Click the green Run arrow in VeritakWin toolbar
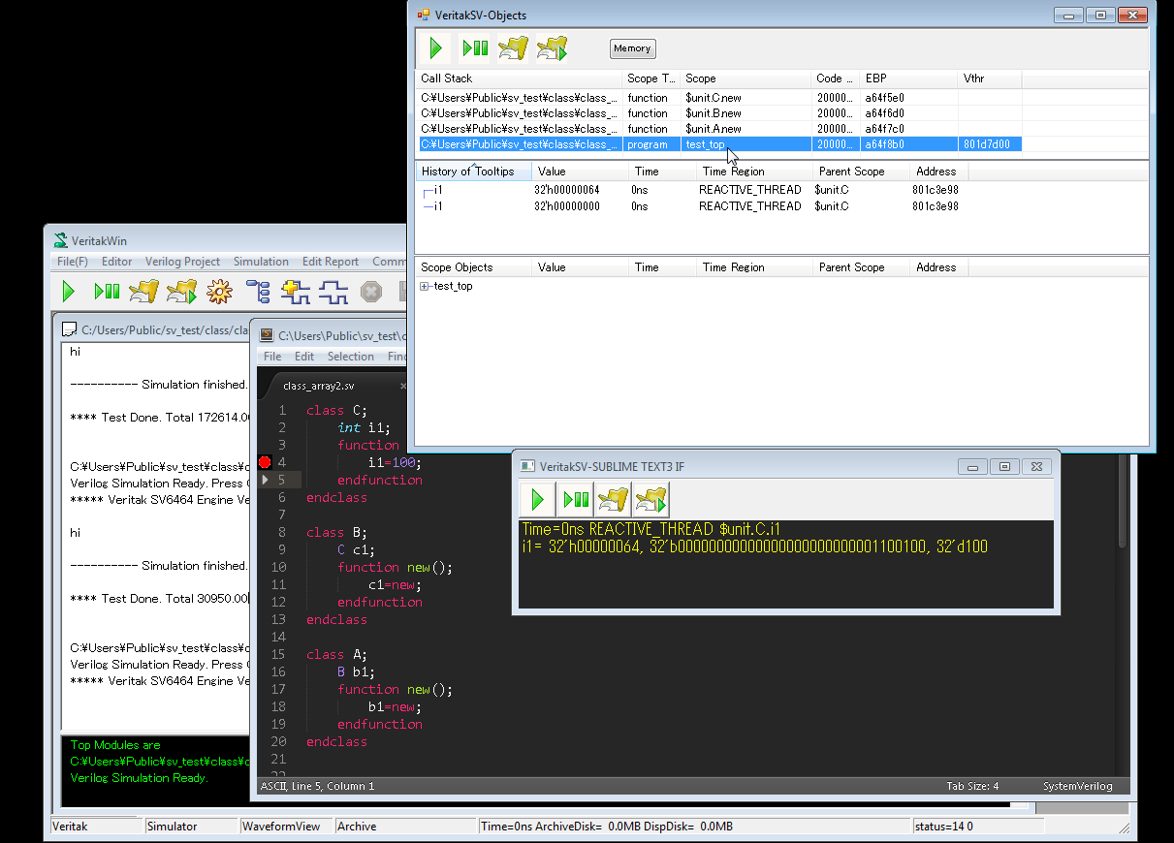 (x=69, y=291)
